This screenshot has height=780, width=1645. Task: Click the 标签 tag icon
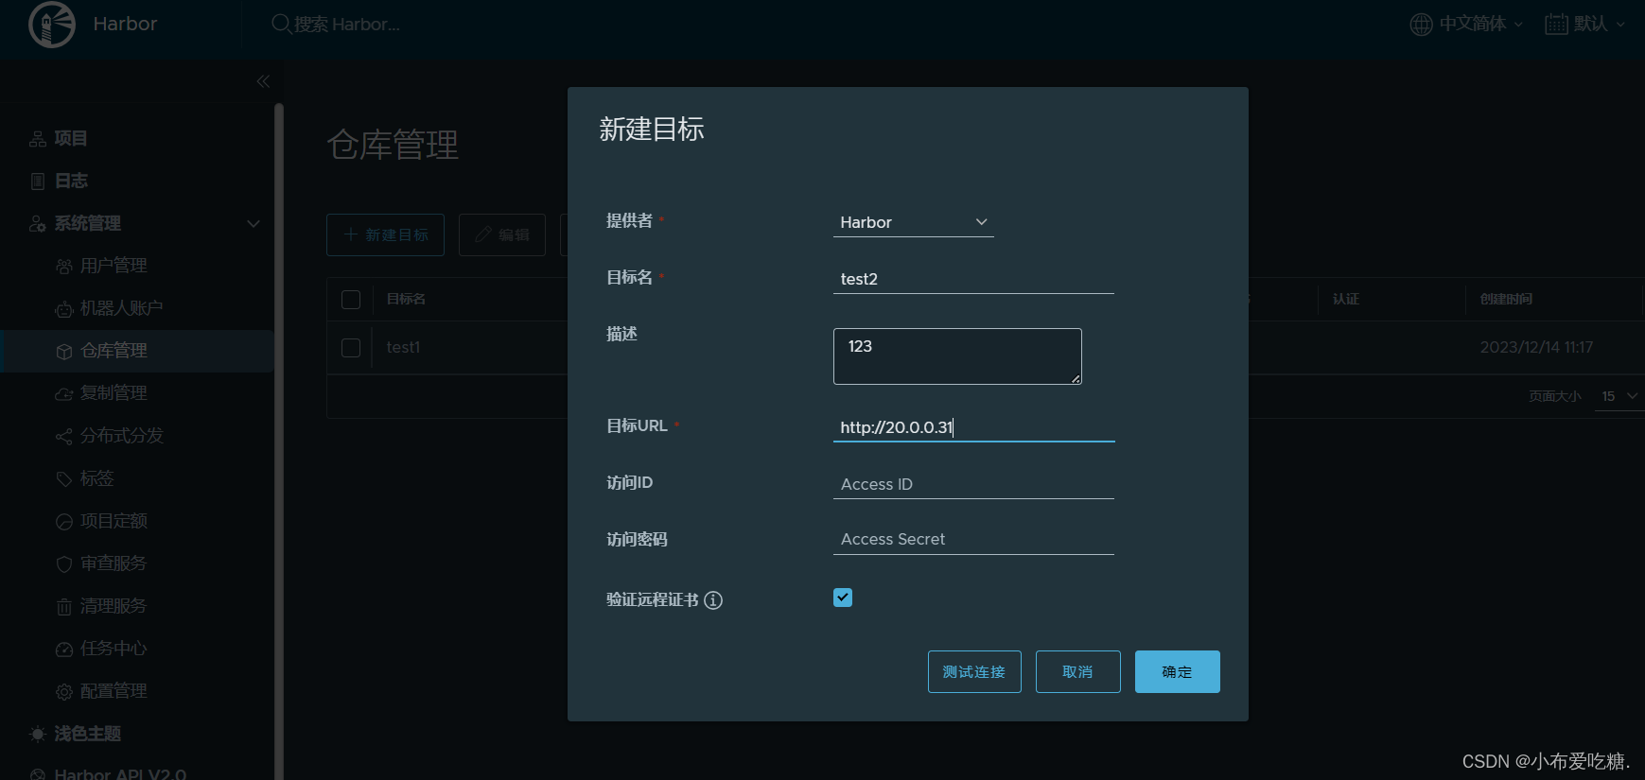(64, 479)
